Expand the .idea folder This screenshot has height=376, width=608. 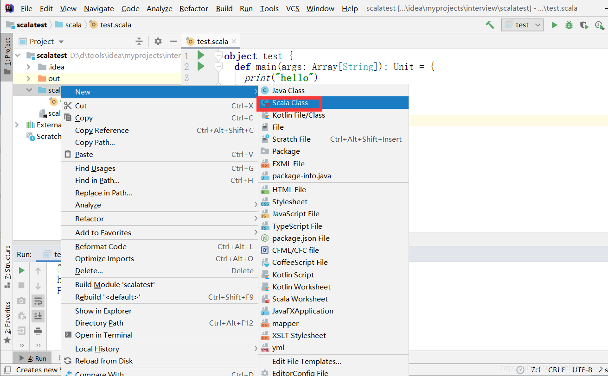point(29,67)
